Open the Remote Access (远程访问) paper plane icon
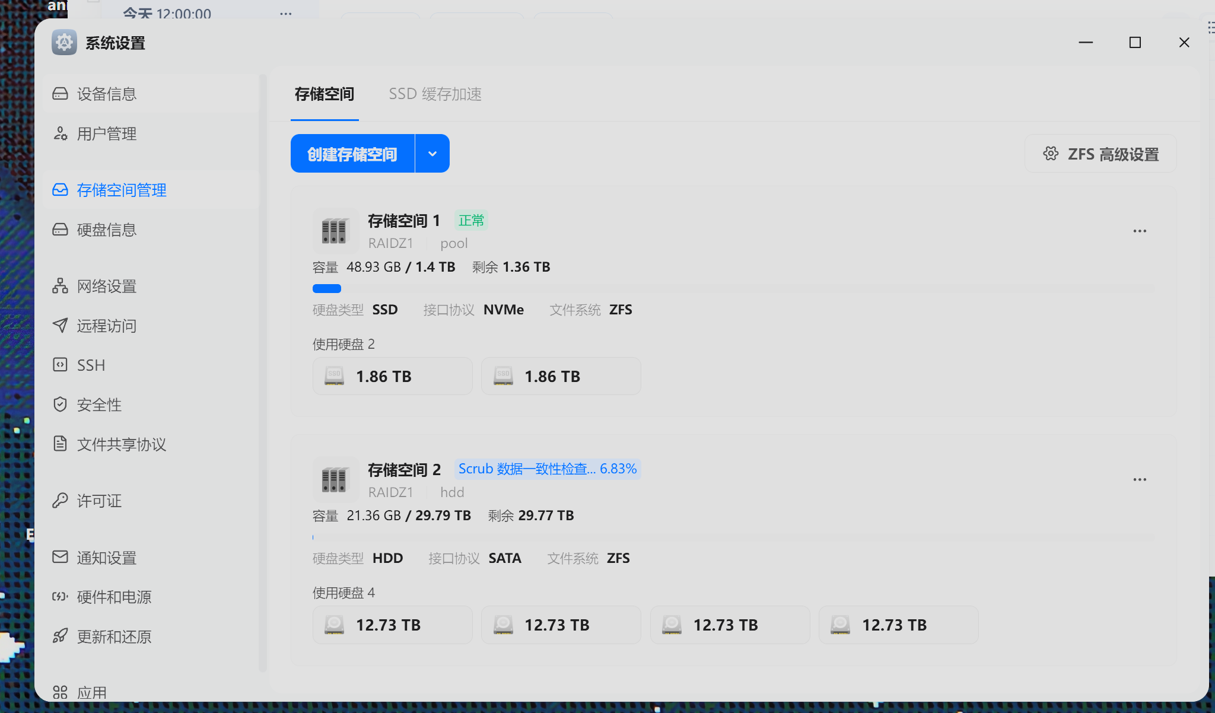The width and height of the screenshot is (1215, 713). pyautogui.click(x=60, y=325)
